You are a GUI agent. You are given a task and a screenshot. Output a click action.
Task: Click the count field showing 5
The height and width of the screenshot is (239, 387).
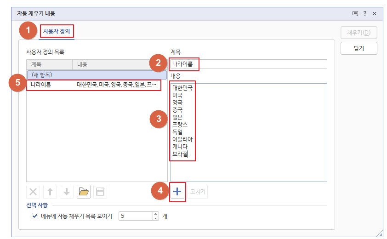coord(136,216)
